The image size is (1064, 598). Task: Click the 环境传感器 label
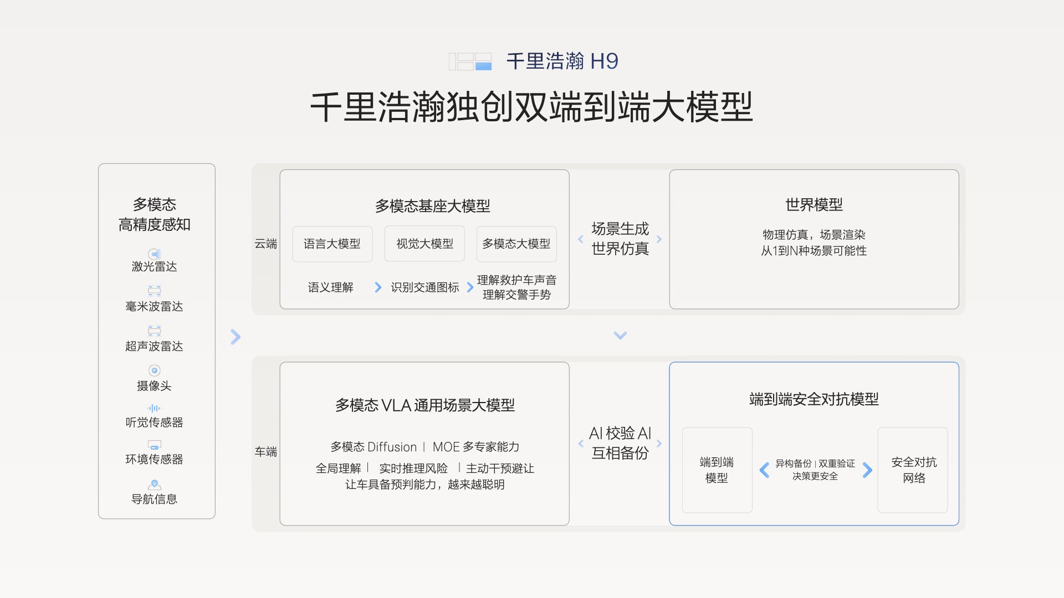154,459
